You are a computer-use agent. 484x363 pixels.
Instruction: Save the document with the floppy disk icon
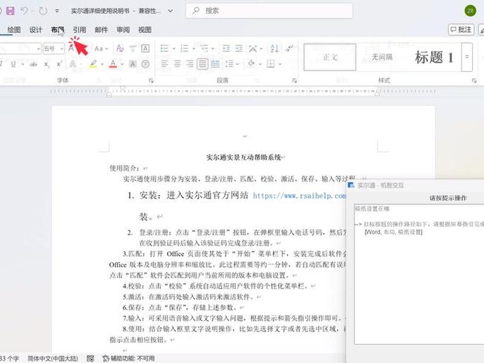(10, 11)
